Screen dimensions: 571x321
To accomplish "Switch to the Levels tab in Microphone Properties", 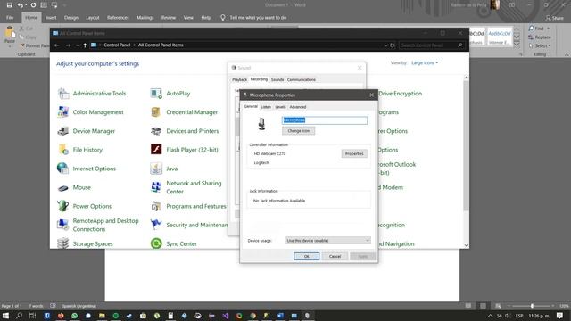I will [280, 107].
